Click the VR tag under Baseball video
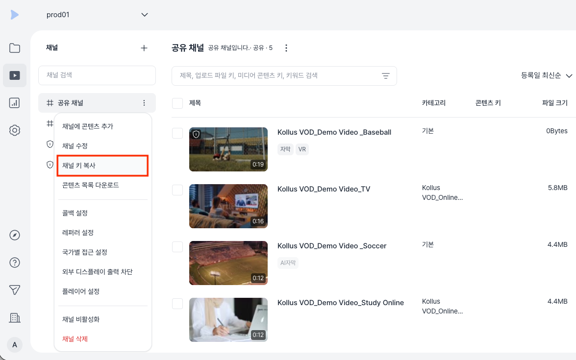576x360 pixels. pyautogui.click(x=302, y=149)
